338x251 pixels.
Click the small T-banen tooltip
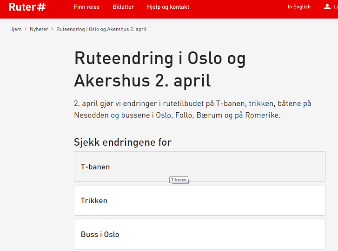[x=179, y=180]
